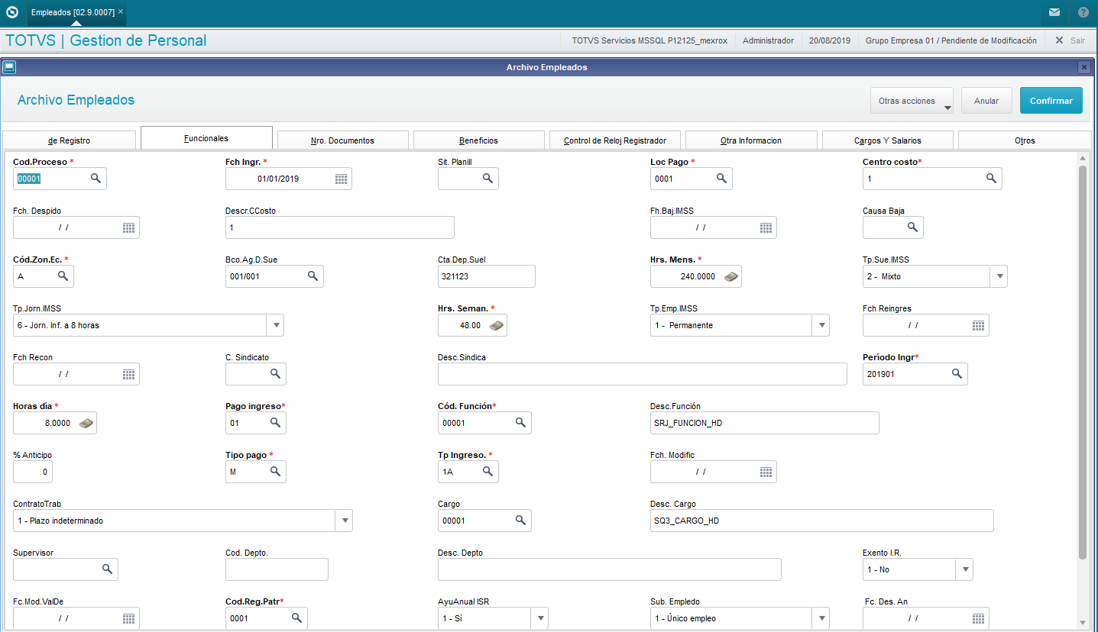
Task: Click the help question mark icon
Action: (x=1083, y=13)
